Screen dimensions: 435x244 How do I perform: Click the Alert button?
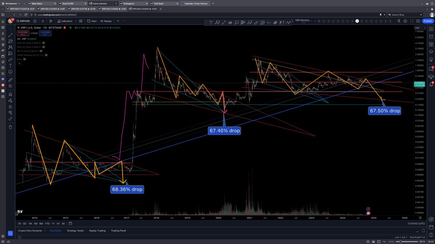pyautogui.click(x=91, y=21)
